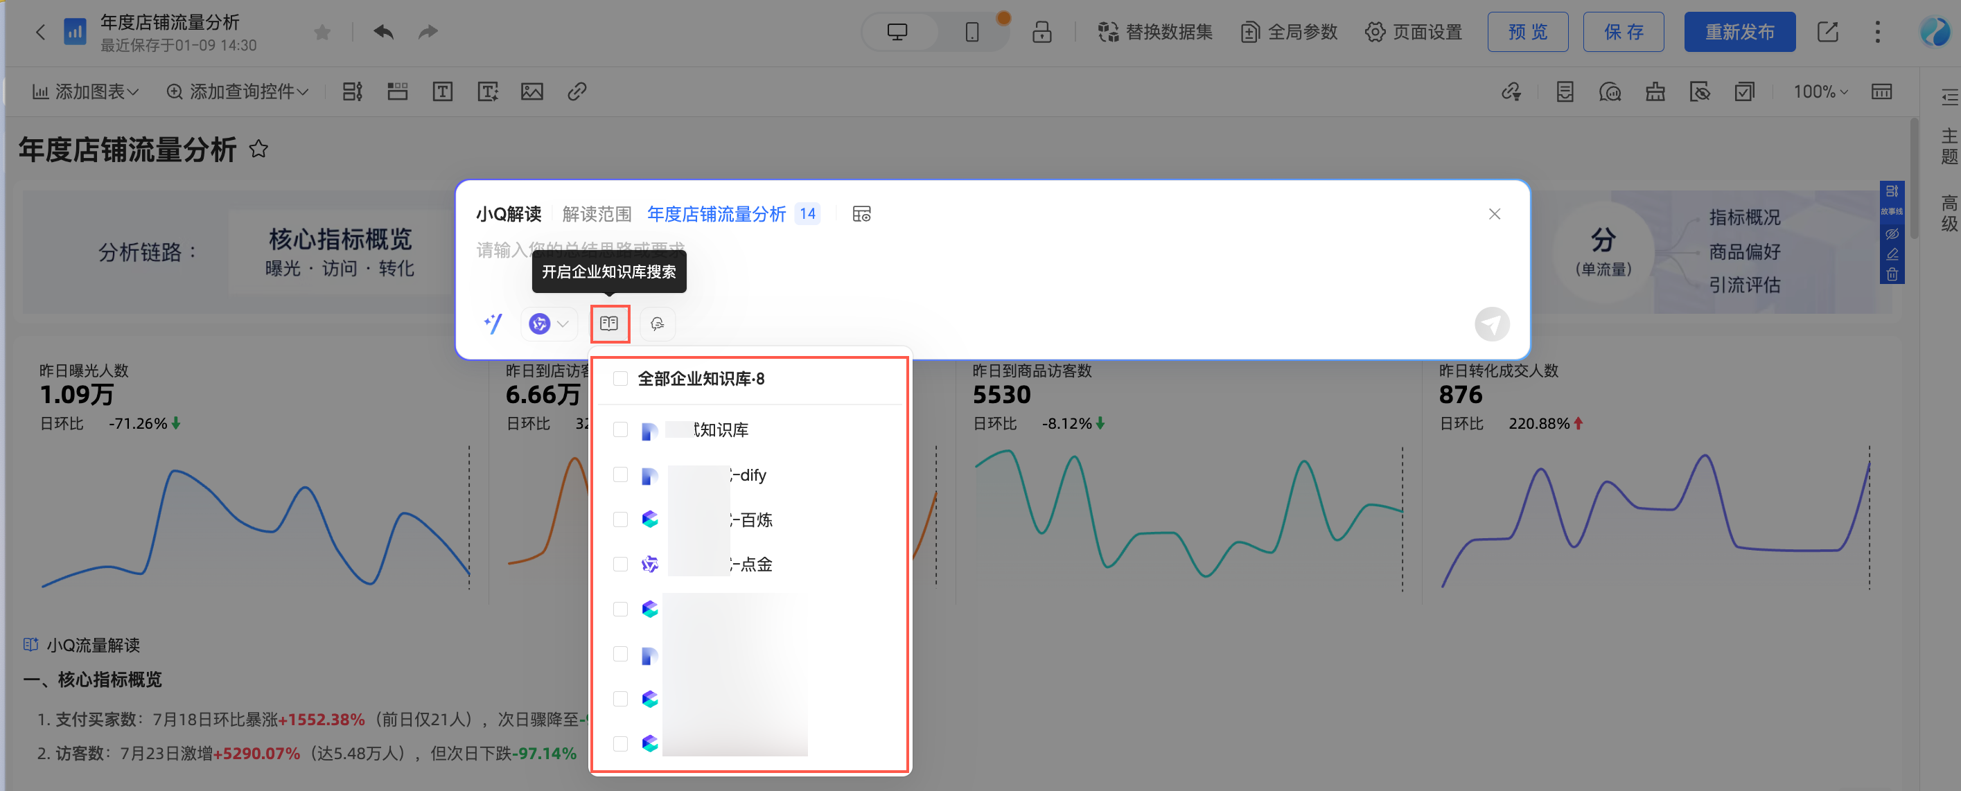
Task: Click the lock icon in header
Action: (1041, 32)
